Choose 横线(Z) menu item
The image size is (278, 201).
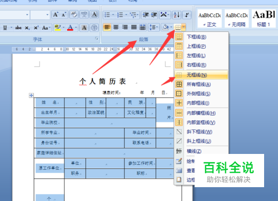click(x=201, y=151)
